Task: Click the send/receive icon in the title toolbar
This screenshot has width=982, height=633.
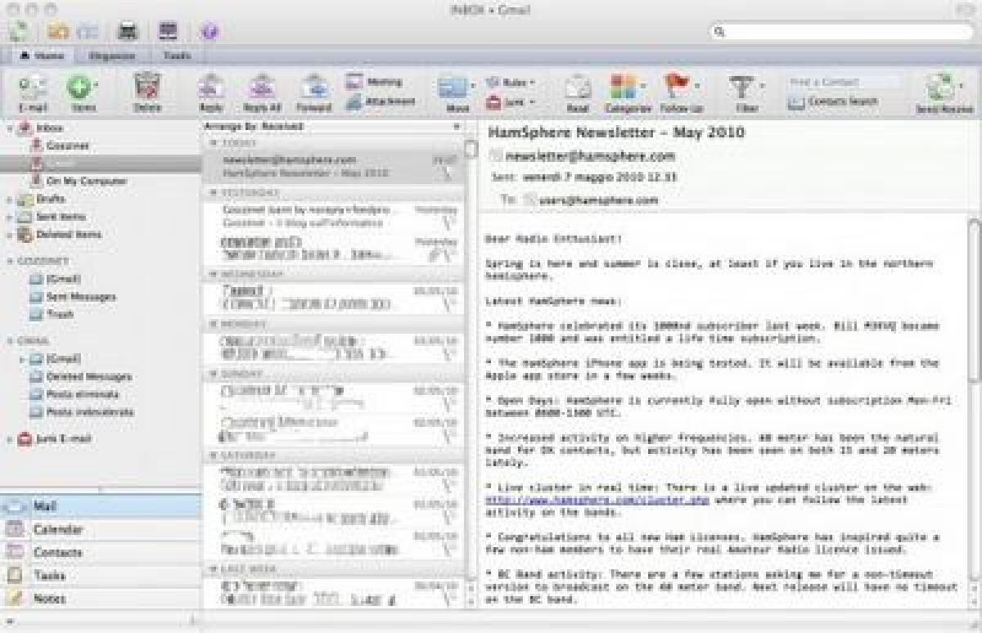Action: click(20, 31)
